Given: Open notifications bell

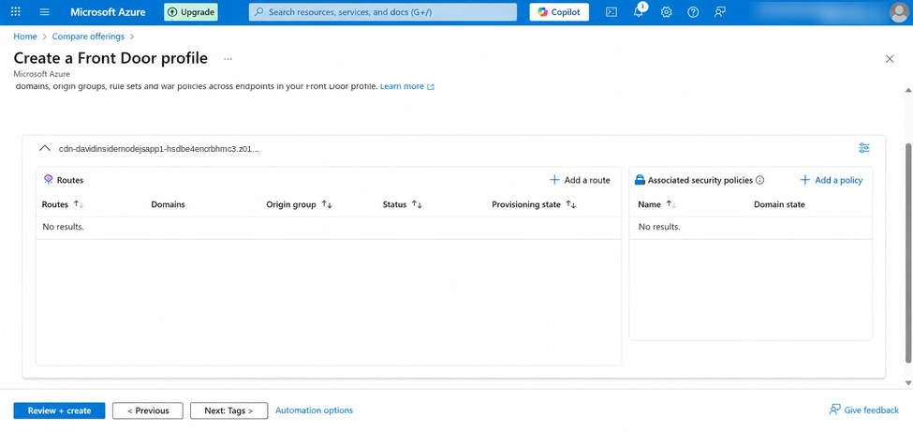Looking at the screenshot, I should pyautogui.click(x=639, y=11).
